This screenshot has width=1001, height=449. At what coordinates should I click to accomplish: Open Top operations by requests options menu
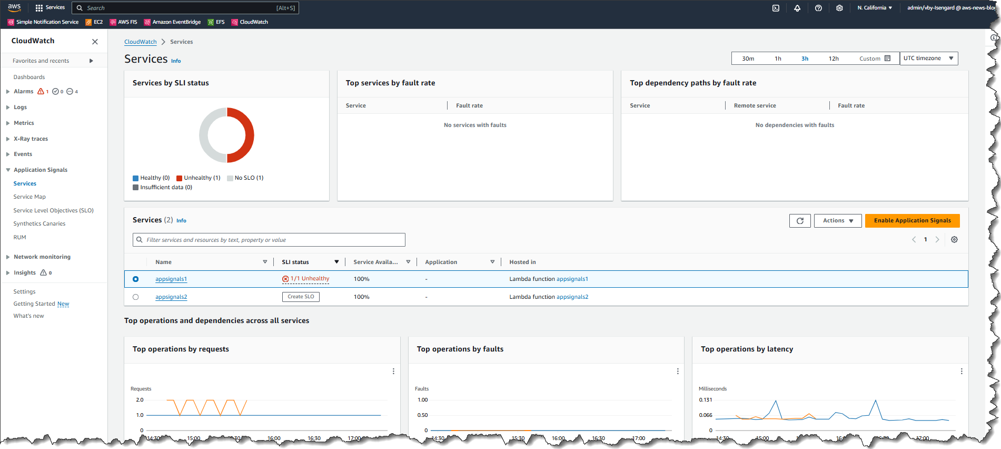point(393,372)
